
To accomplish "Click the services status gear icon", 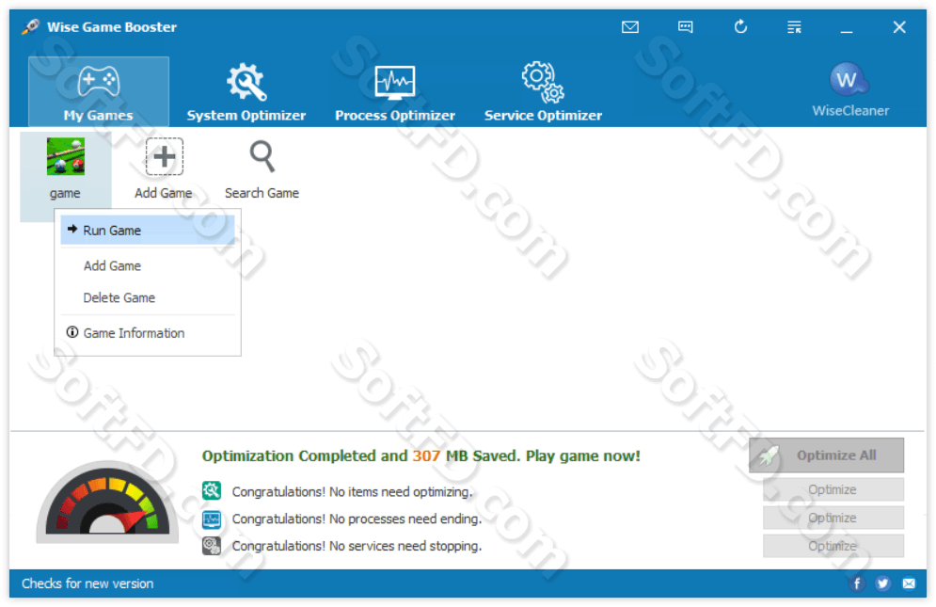I will pos(212,546).
